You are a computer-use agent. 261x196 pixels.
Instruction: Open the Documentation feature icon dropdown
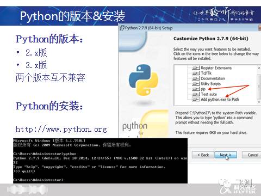coord(196,78)
